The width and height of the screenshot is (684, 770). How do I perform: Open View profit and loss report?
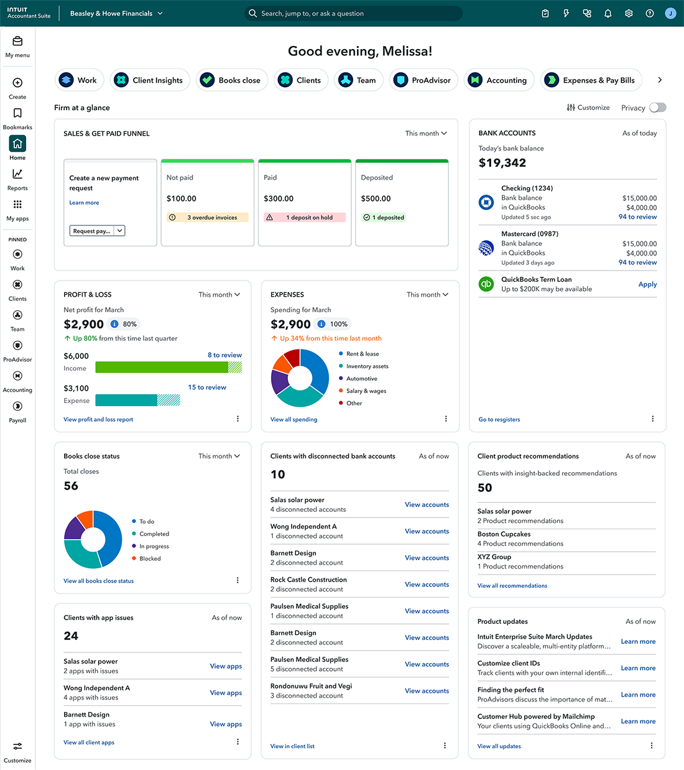pyautogui.click(x=98, y=419)
